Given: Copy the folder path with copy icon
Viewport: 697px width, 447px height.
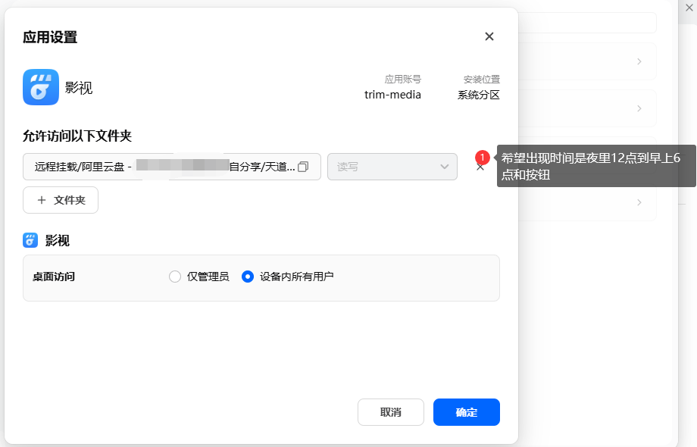Looking at the screenshot, I should point(303,167).
